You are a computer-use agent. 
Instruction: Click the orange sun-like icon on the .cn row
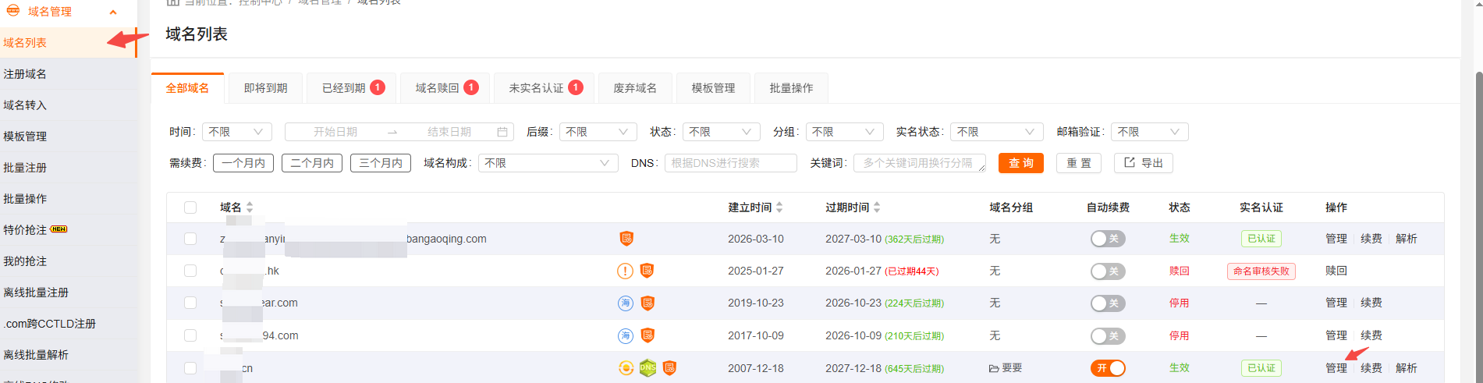(626, 368)
